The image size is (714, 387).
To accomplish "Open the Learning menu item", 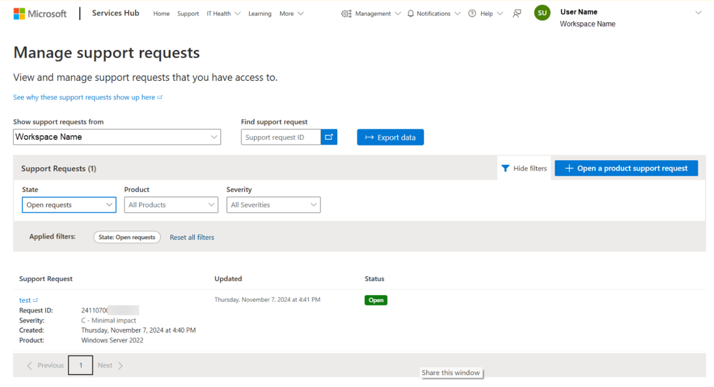I will (260, 13).
